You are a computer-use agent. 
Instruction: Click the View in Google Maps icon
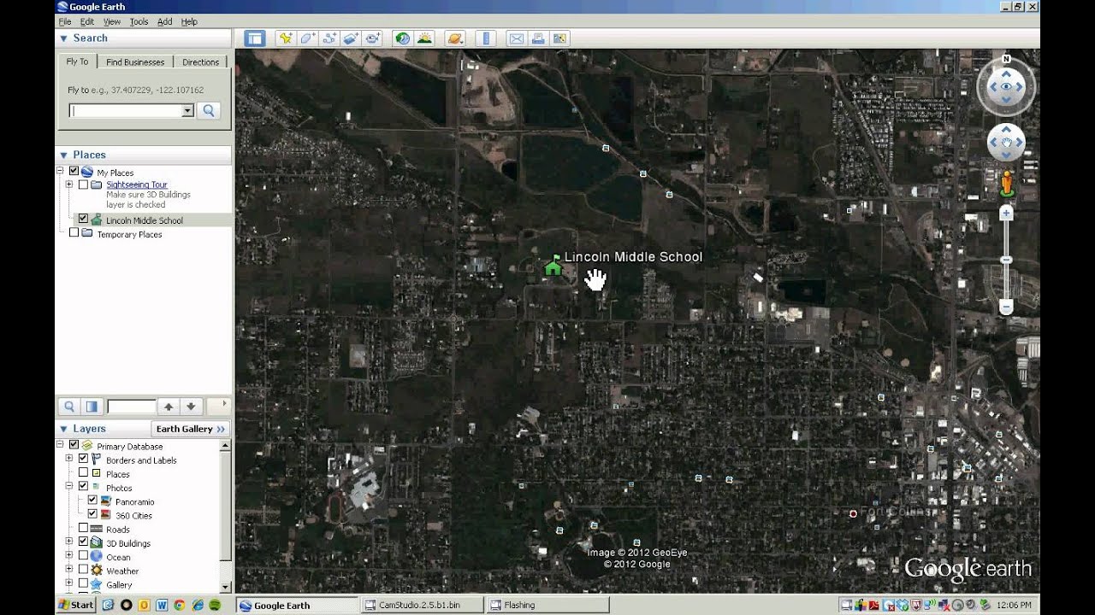point(559,38)
